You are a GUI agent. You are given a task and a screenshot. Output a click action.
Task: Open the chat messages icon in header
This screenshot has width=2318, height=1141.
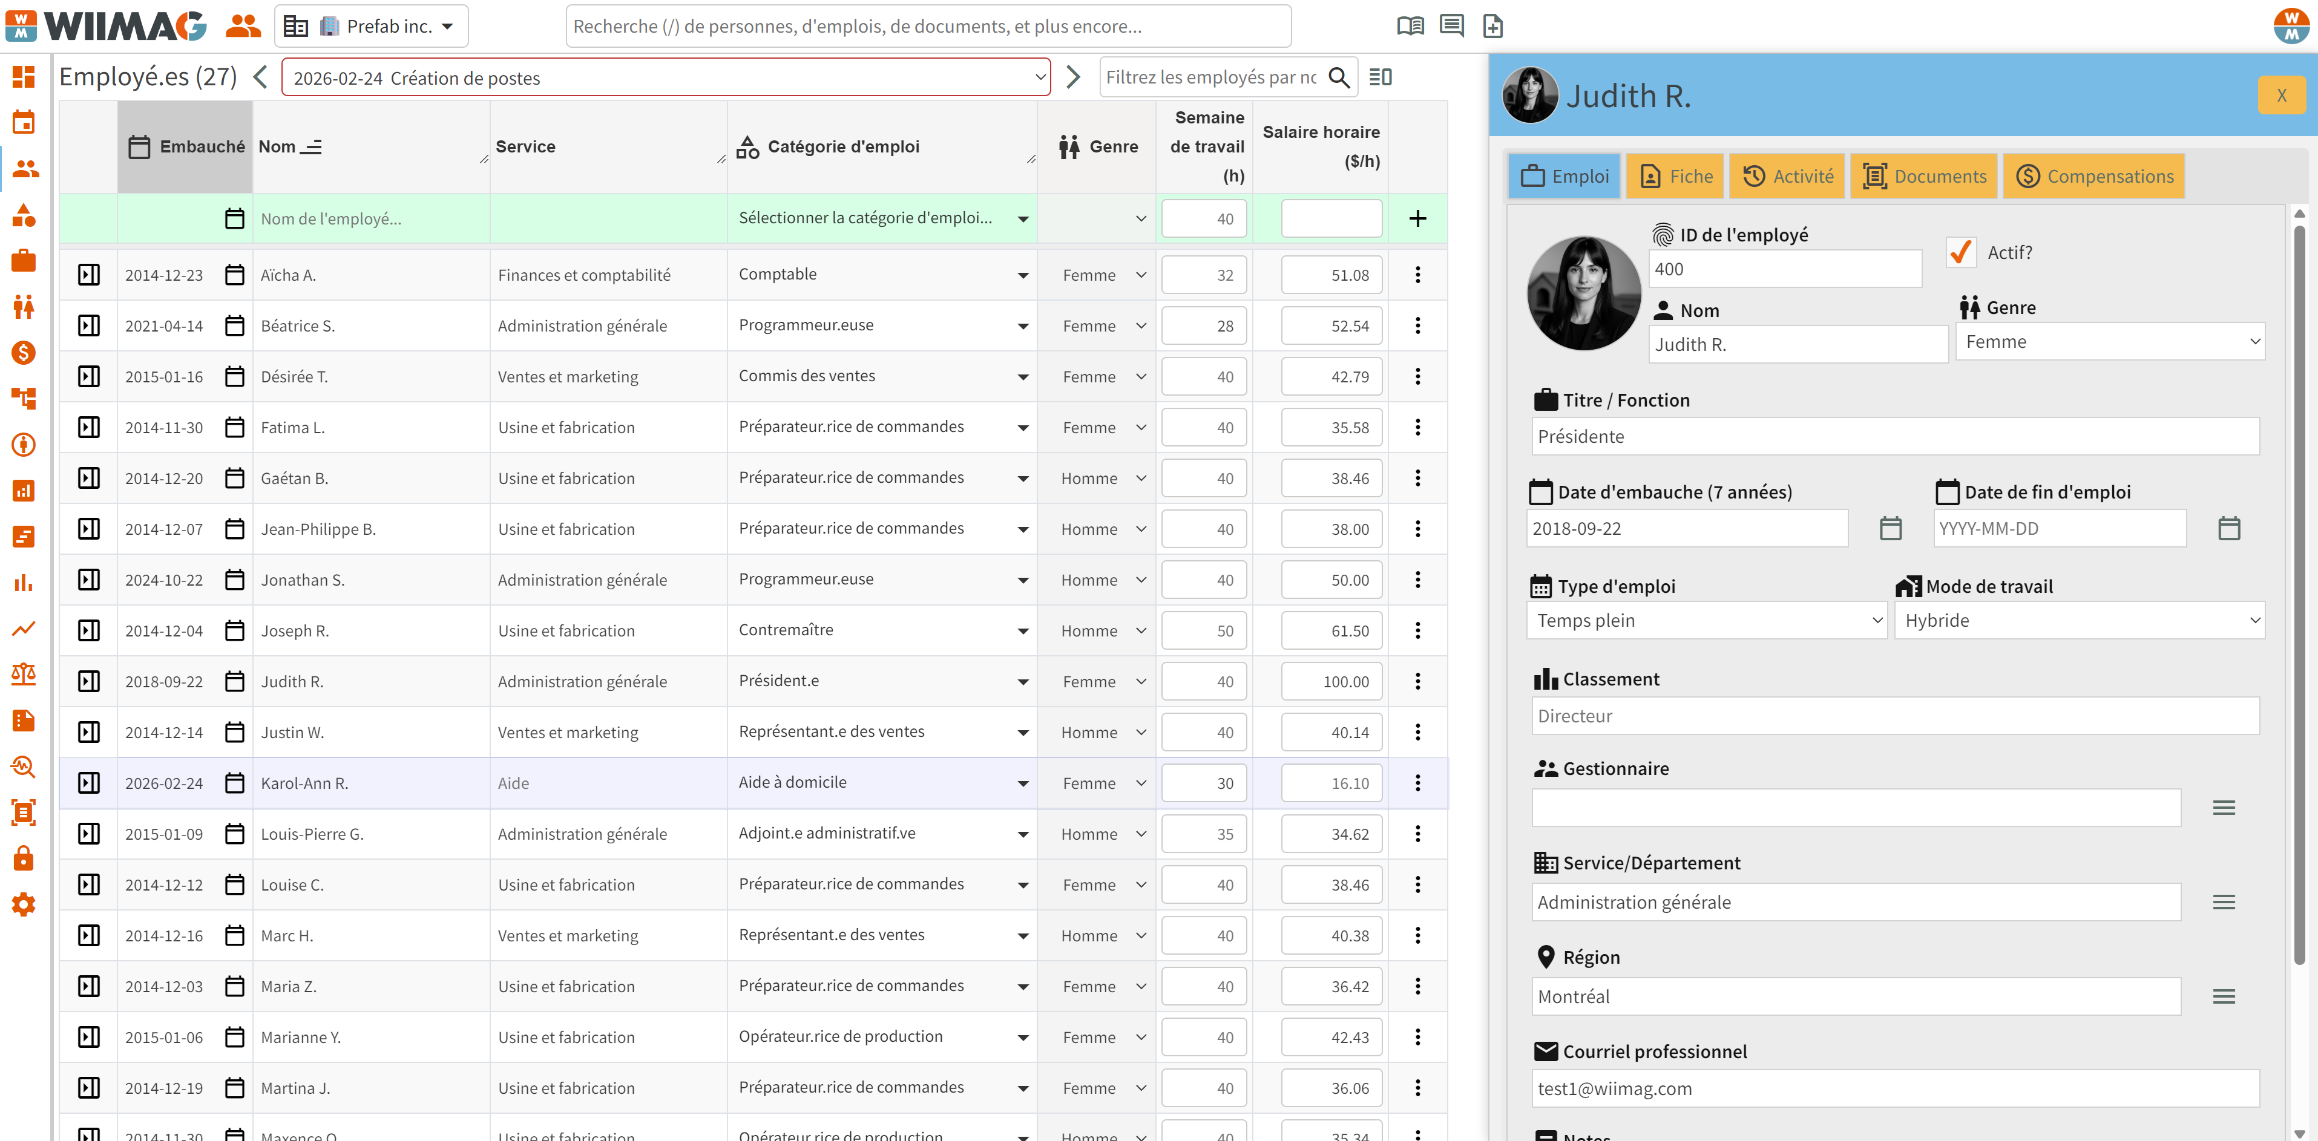click(x=1451, y=26)
